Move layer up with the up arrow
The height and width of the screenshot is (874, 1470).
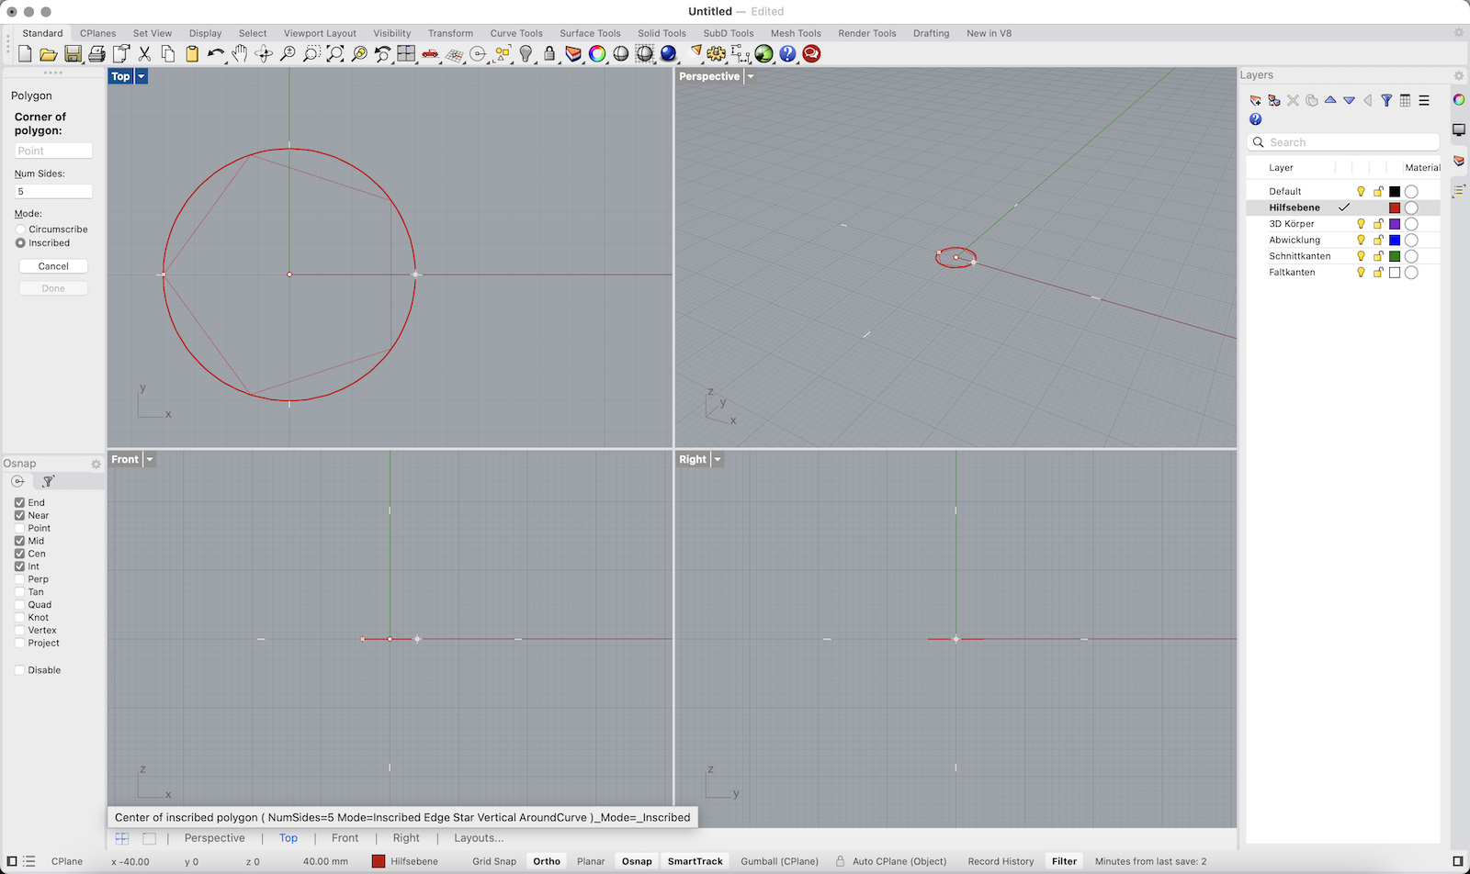tap(1330, 100)
